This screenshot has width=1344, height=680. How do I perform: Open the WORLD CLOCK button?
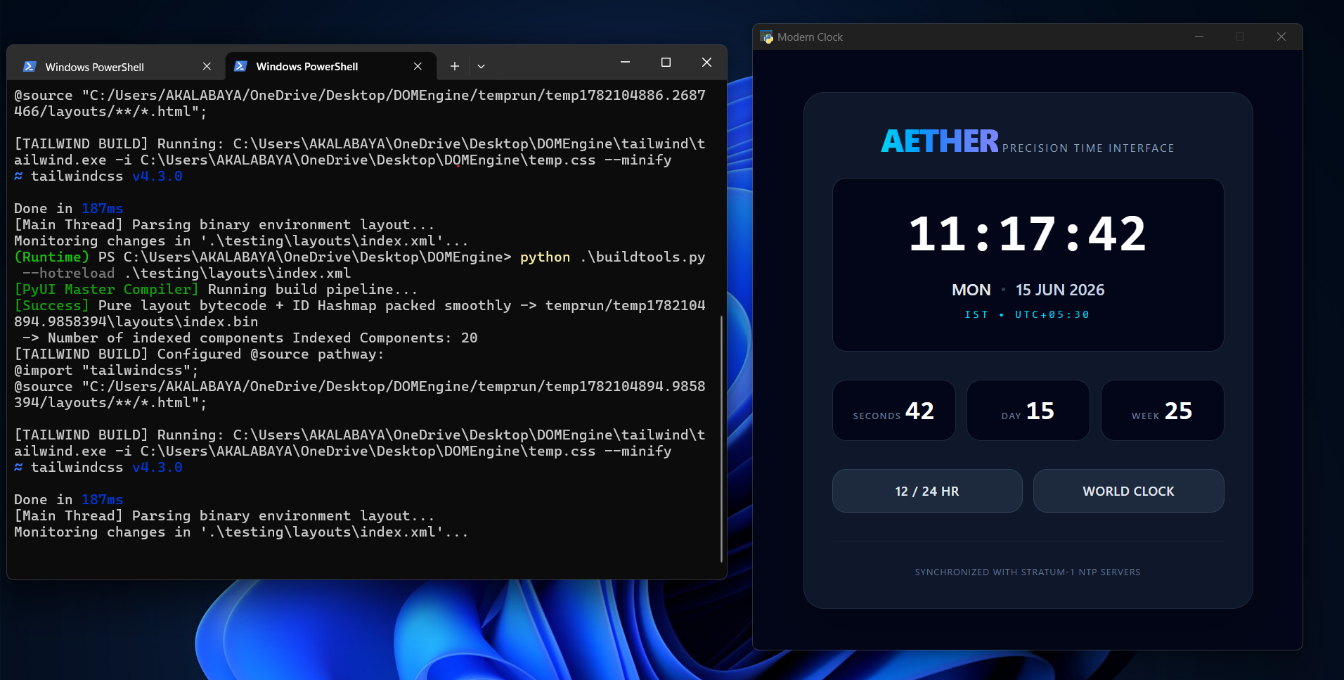point(1128,491)
